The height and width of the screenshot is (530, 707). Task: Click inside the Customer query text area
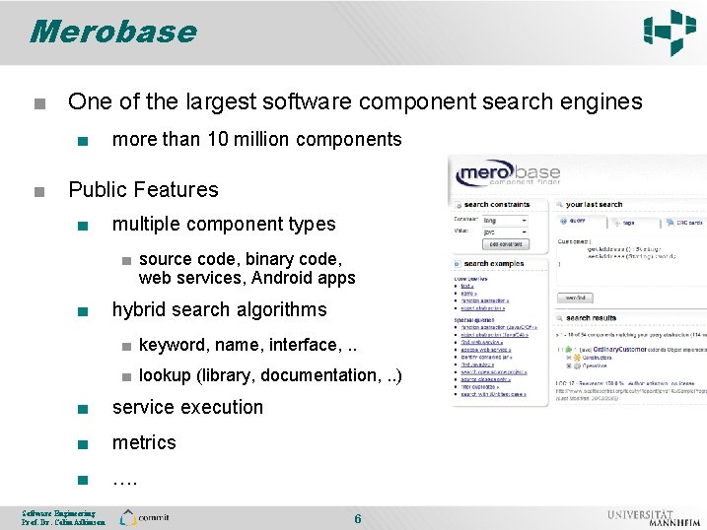[x=631, y=259]
